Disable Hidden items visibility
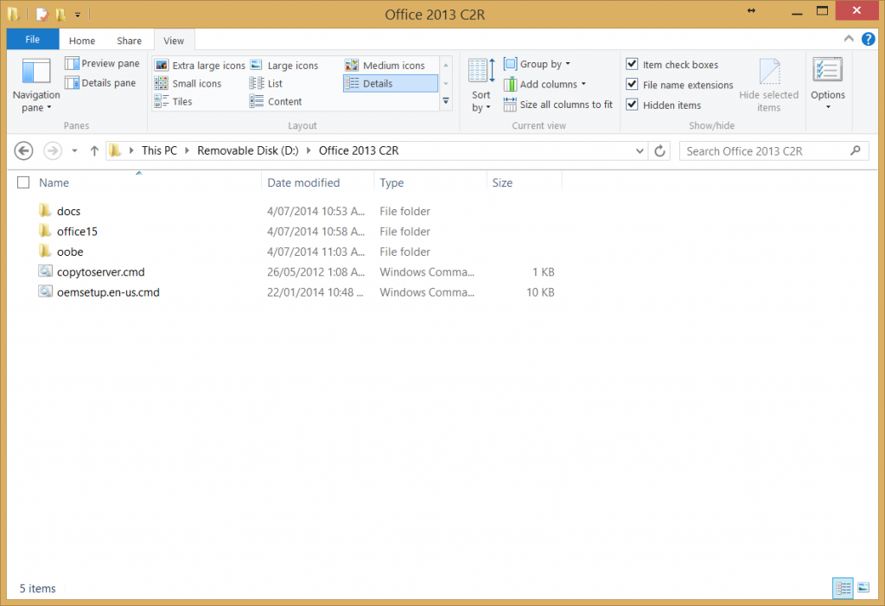The height and width of the screenshot is (606, 885). click(632, 105)
